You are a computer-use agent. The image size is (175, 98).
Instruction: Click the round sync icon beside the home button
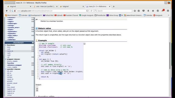click(158, 11)
